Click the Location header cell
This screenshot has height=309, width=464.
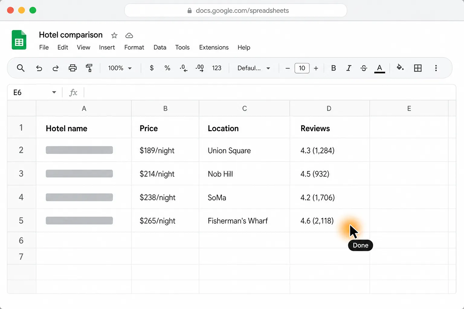click(244, 128)
